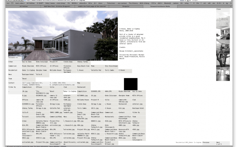Show bookmarks overflow chevron at bar end
Screen dimensions: 238x147
click(231, 3)
